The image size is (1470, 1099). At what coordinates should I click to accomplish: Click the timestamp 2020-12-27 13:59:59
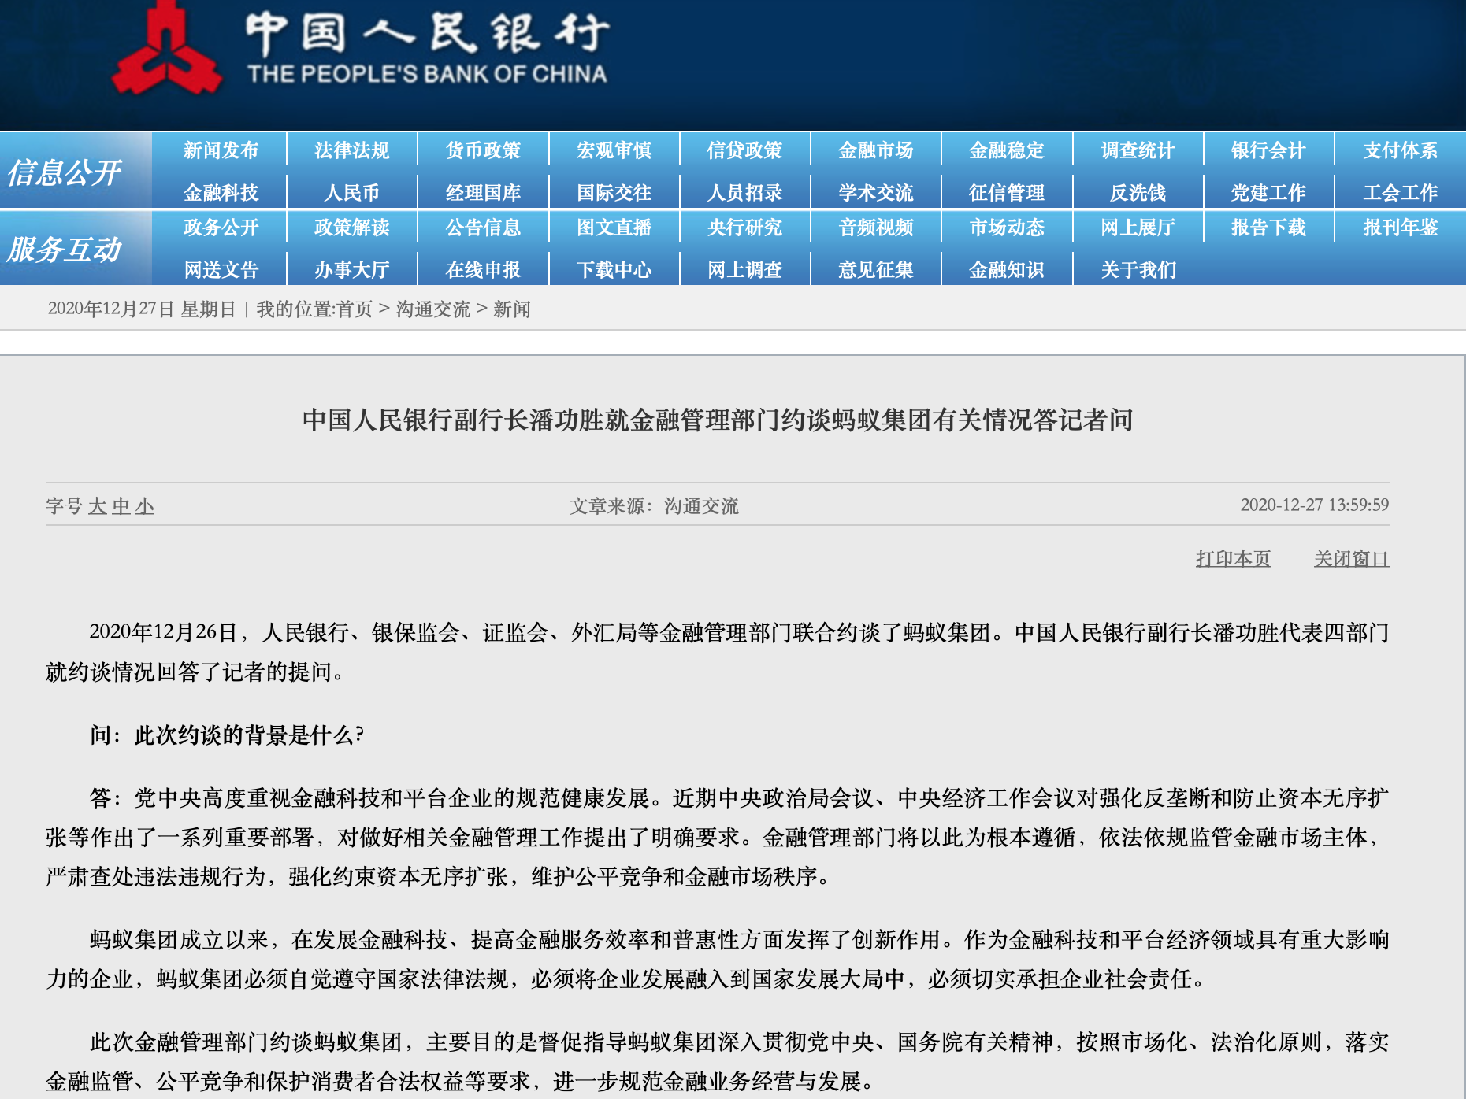[x=1315, y=505]
